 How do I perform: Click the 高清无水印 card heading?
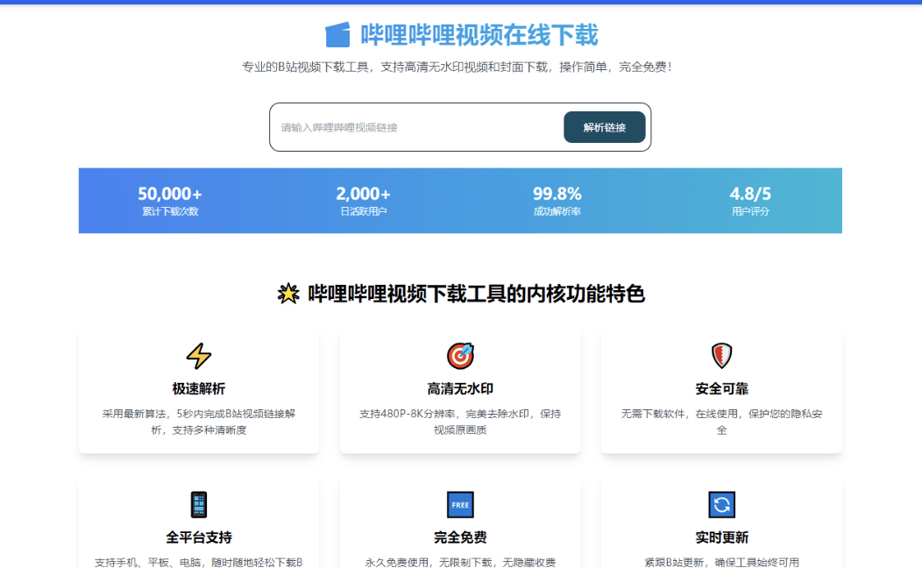[x=460, y=388]
